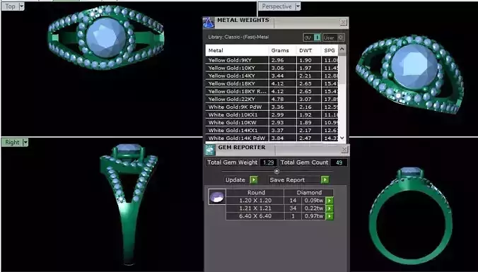Image resolution: width=478 pixels, height=272 pixels.
Task: Open the Right viewport dropdown arrow
Action: (25, 142)
